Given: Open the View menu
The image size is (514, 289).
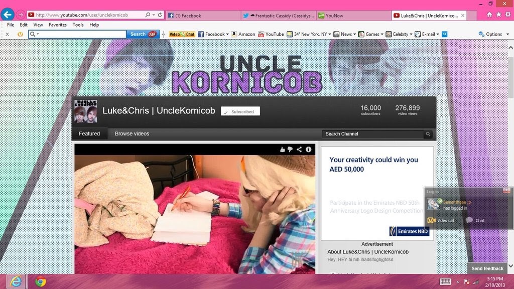Looking at the screenshot, I should coord(38,25).
